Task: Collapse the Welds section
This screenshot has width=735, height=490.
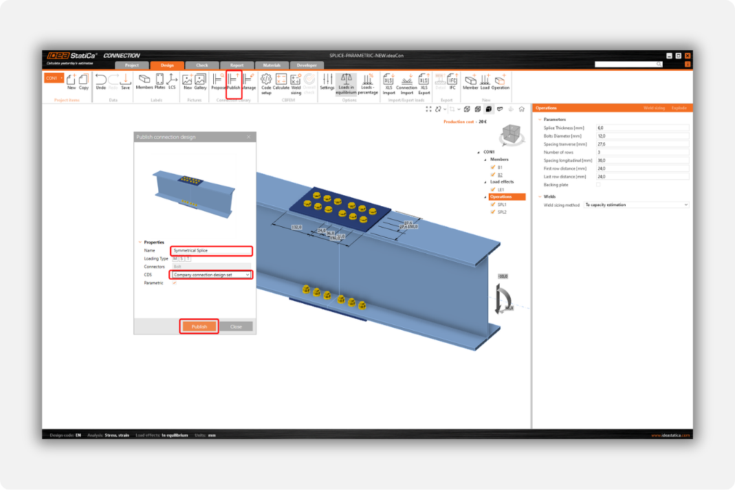Action: [540, 197]
